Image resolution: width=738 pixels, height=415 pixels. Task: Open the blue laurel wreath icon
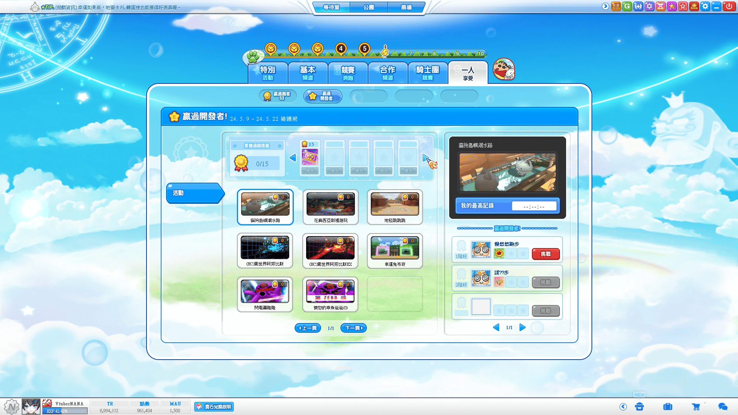(x=638, y=6)
